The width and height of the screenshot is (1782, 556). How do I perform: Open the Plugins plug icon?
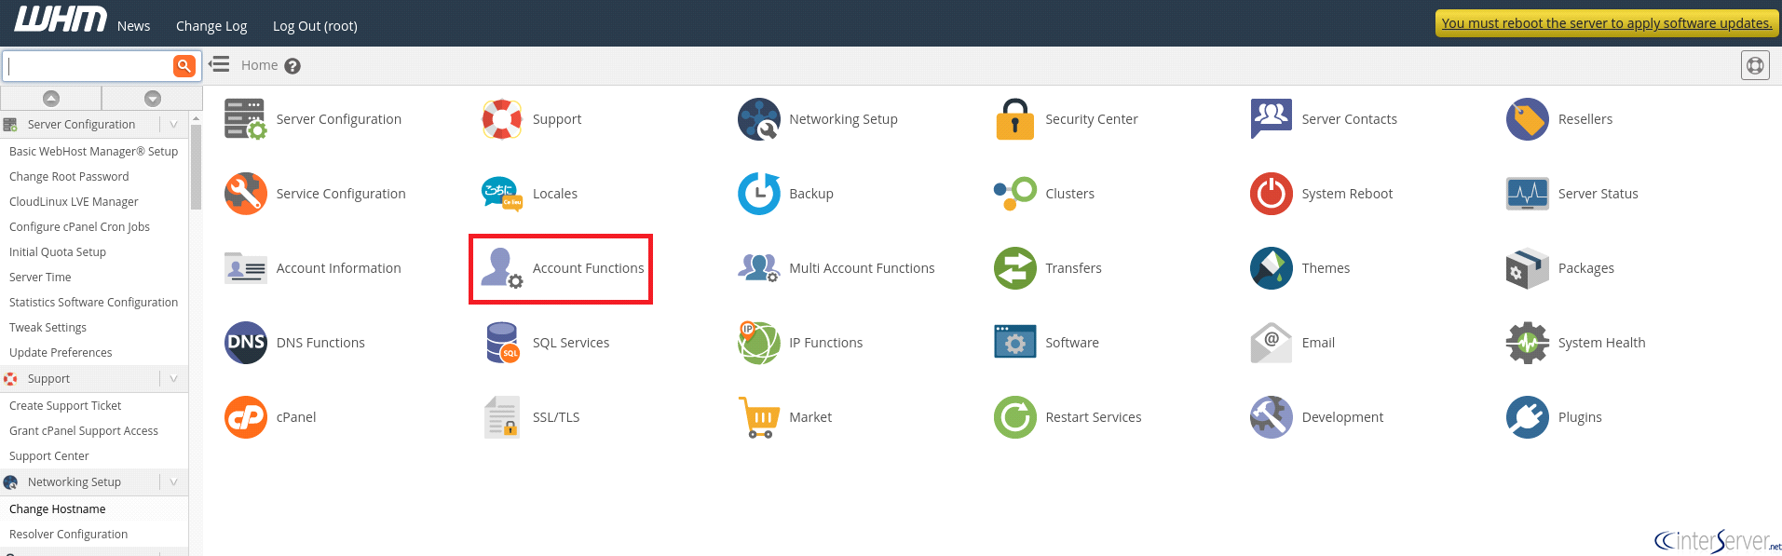click(x=1528, y=417)
